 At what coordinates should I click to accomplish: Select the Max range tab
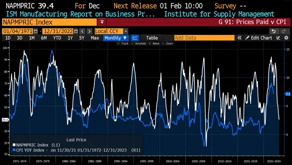click(95, 38)
